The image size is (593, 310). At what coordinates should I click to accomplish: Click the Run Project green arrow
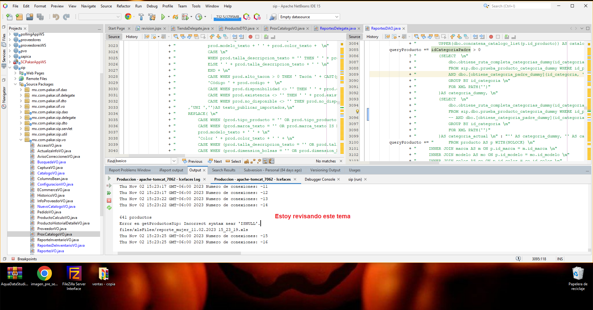coord(163,17)
